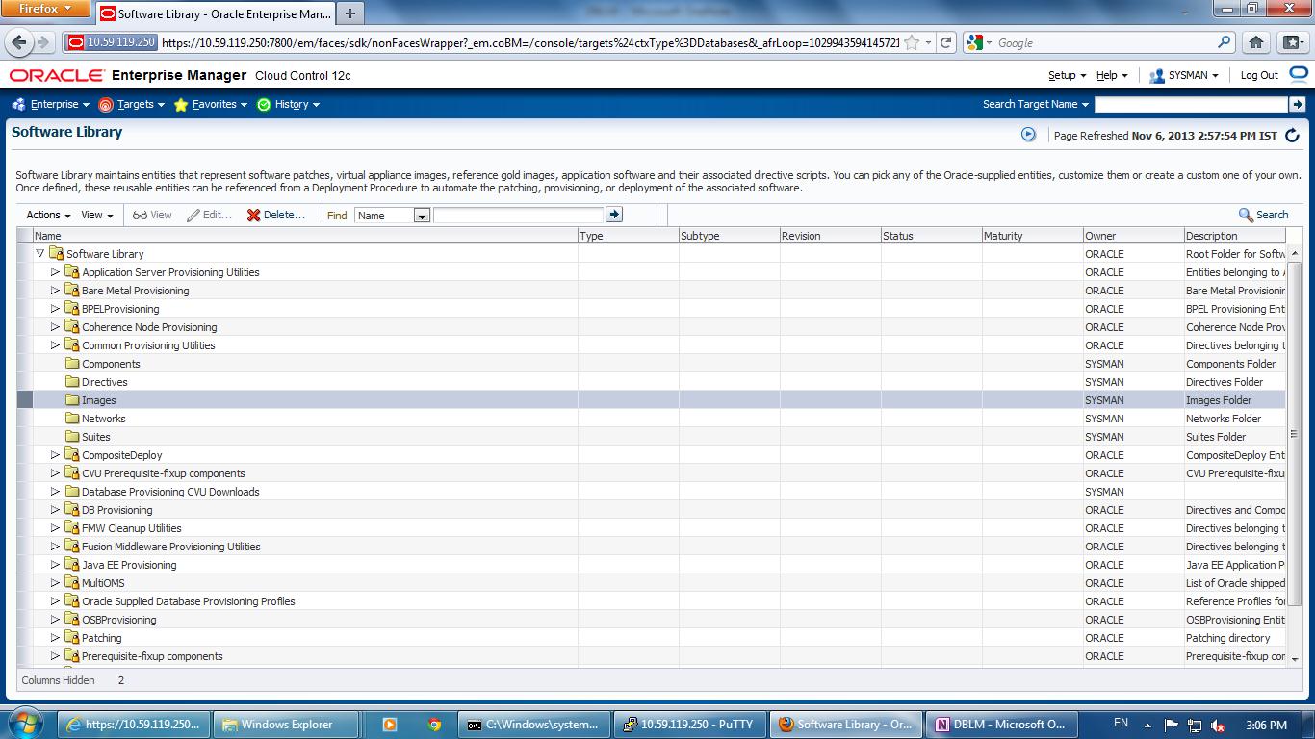Sort by the Type column header
This screenshot has width=1315, height=739.
(628, 236)
